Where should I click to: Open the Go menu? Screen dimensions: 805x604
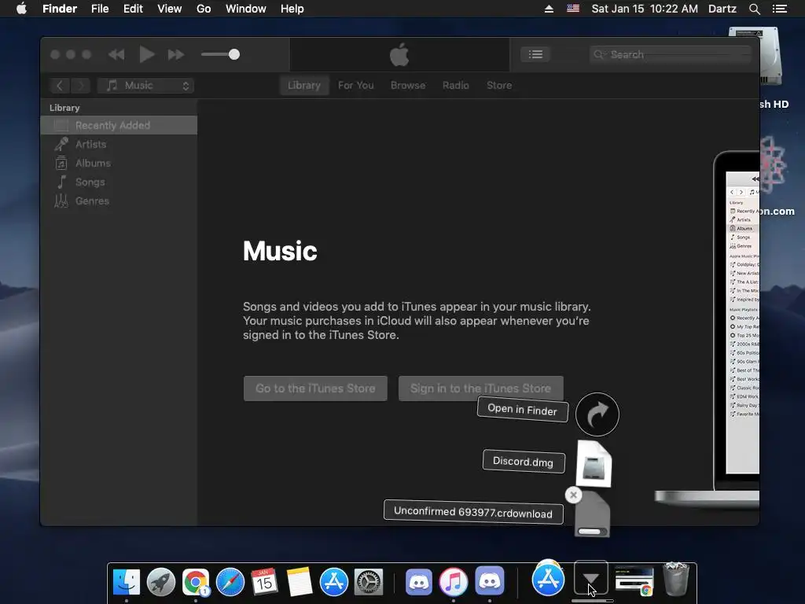click(x=204, y=9)
